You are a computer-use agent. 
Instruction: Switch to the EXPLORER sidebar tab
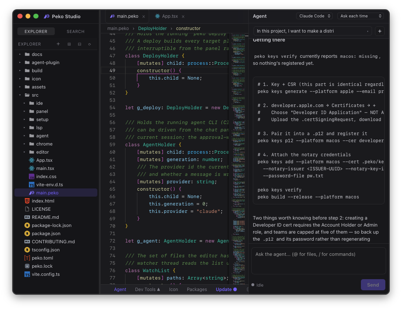[36, 31]
